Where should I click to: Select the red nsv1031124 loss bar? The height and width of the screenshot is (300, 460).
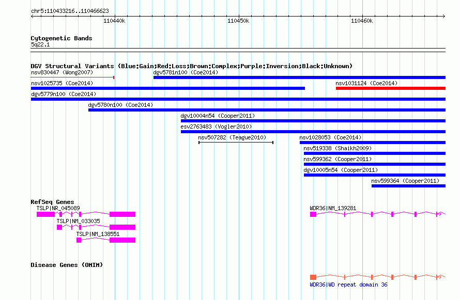(x=391, y=88)
